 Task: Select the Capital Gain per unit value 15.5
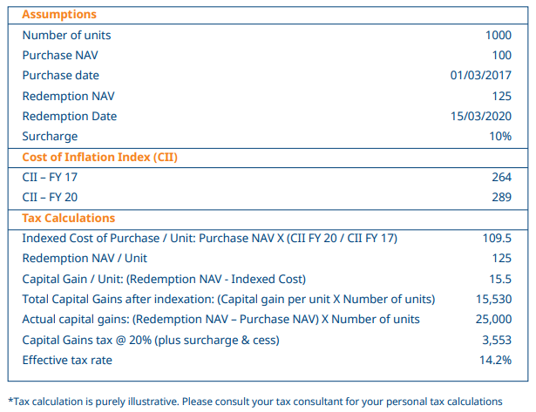(501, 279)
